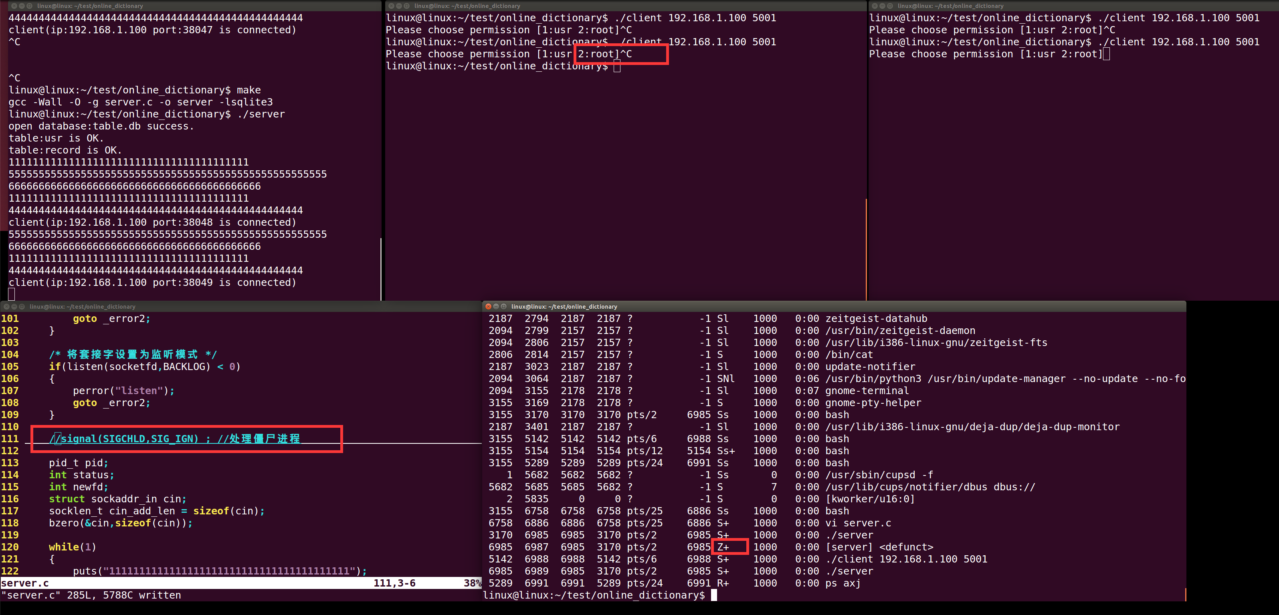The height and width of the screenshot is (615, 1279).
Task: Click './client 192.168.1.100 5001' row in ps output
Action: 738,559
